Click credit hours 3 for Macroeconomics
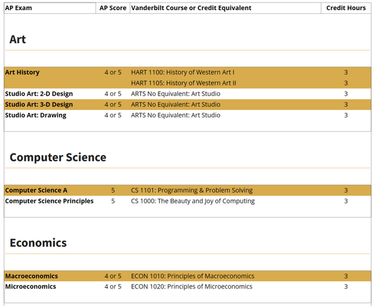Screen dimensions: 377x306 (x=346, y=276)
